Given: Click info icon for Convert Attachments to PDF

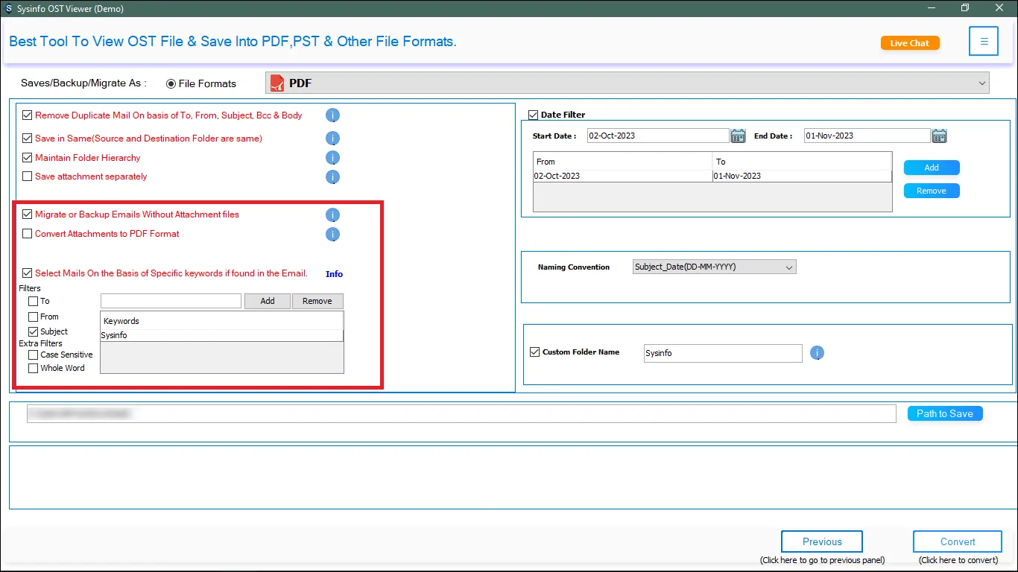Looking at the screenshot, I should point(333,235).
